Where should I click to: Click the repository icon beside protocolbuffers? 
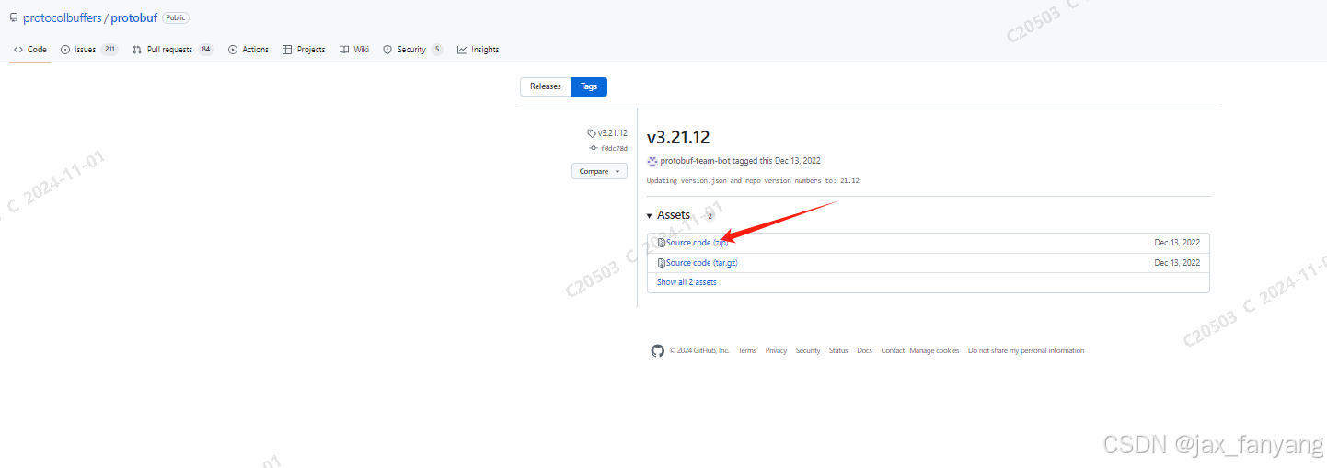coord(14,17)
